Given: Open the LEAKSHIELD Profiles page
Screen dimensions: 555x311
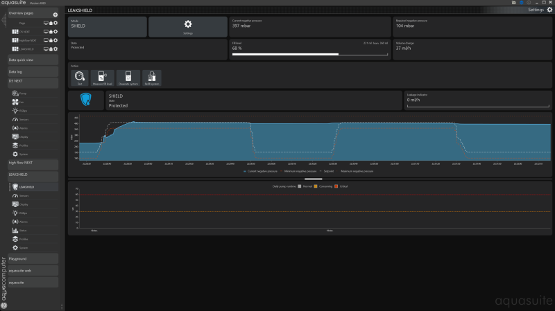Looking at the screenshot, I should (x=33, y=239).
